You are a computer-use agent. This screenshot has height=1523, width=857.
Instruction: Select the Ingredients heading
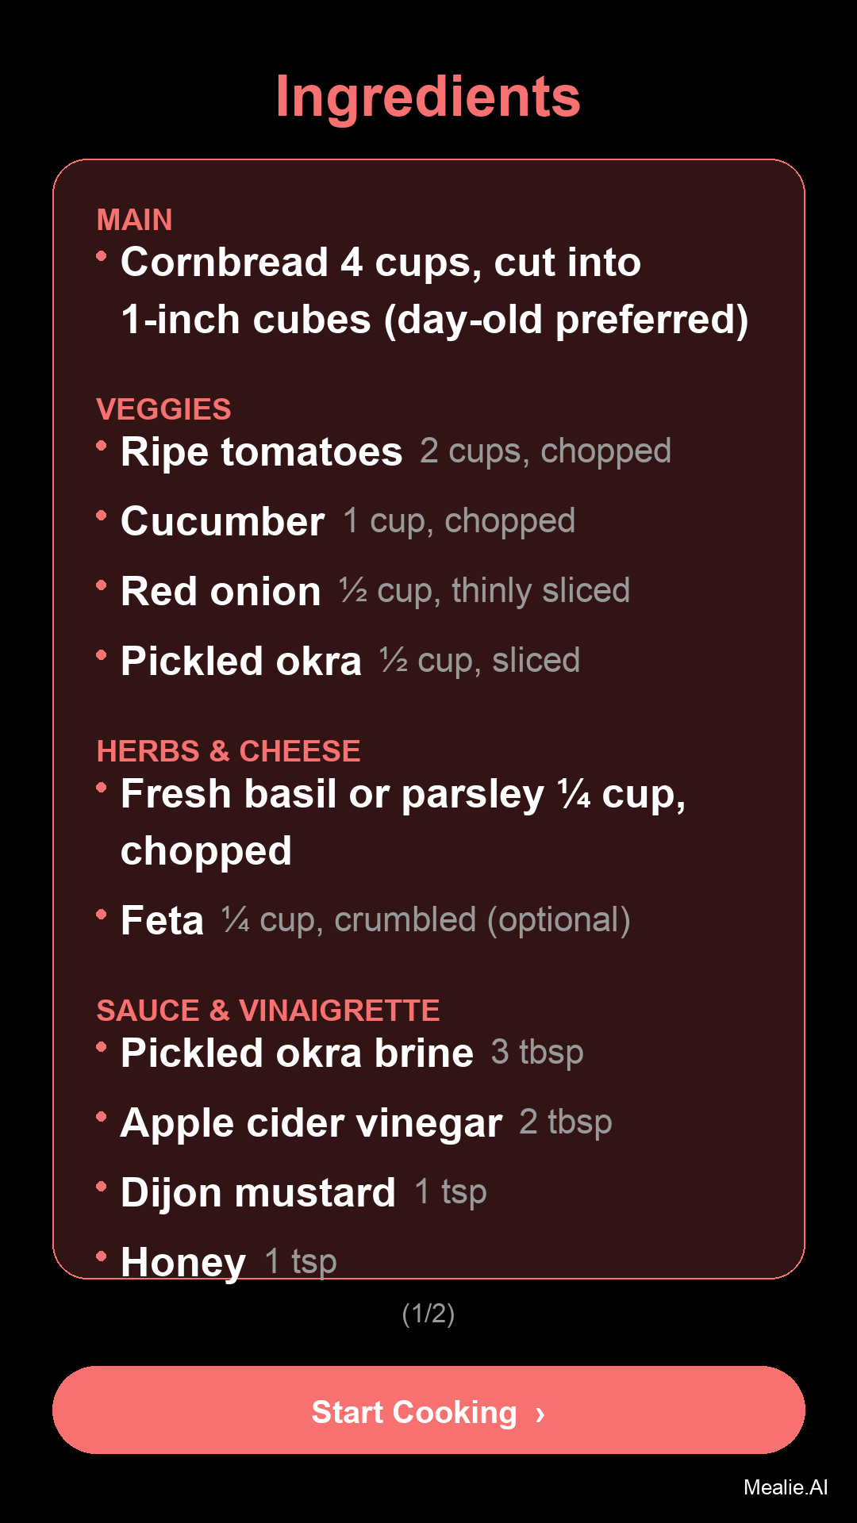428,97
